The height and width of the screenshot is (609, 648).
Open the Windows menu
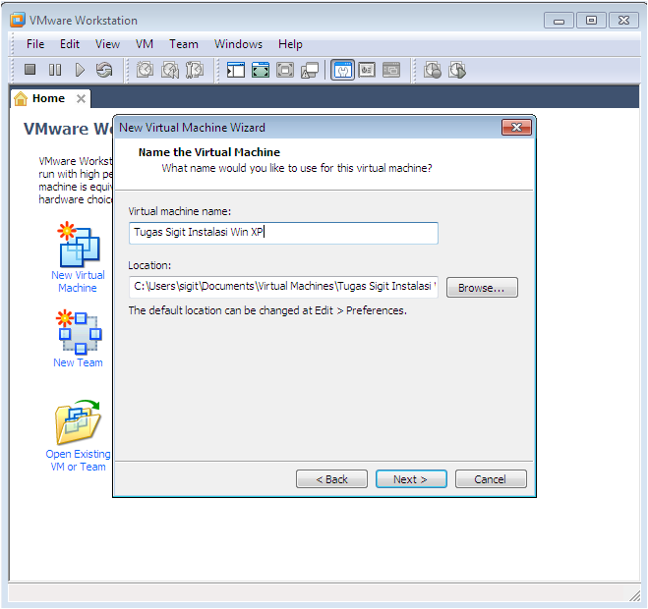pyautogui.click(x=238, y=44)
